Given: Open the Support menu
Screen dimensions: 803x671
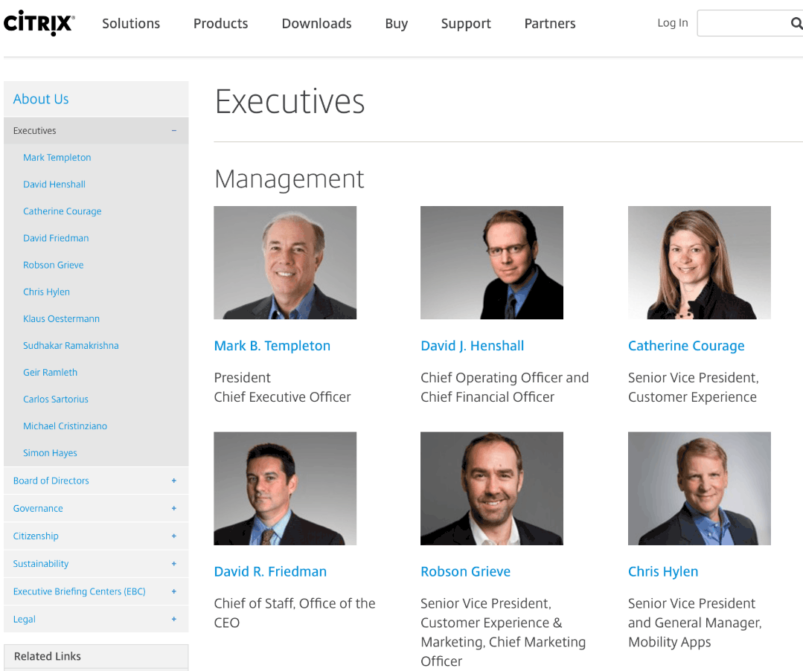Looking at the screenshot, I should click(x=466, y=23).
